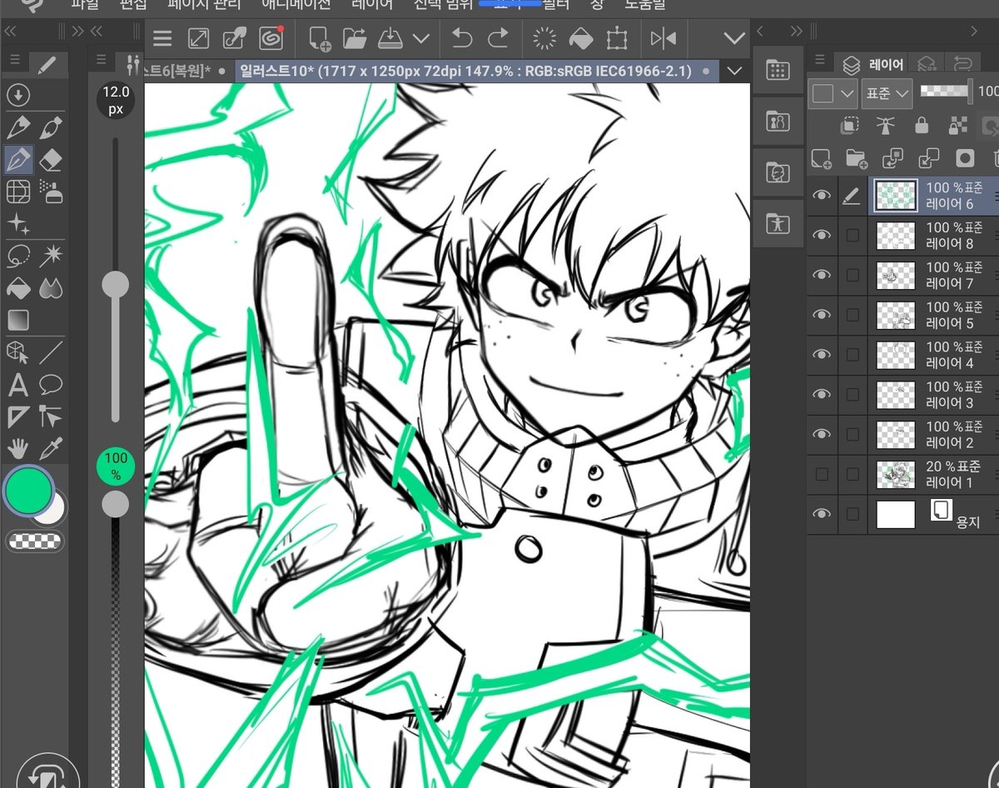Click New layer folder icon
The height and width of the screenshot is (788, 999).
pos(857,157)
